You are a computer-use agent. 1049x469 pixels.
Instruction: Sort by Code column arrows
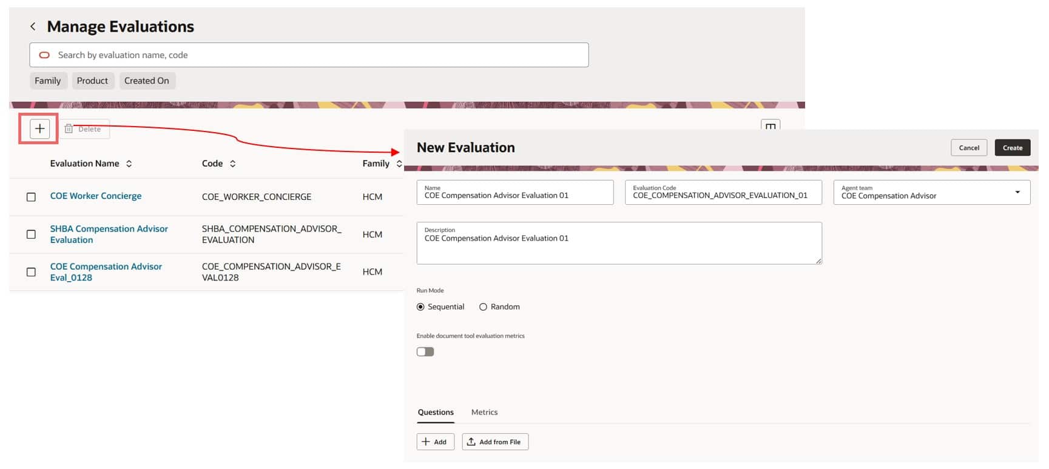pos(232,164)
